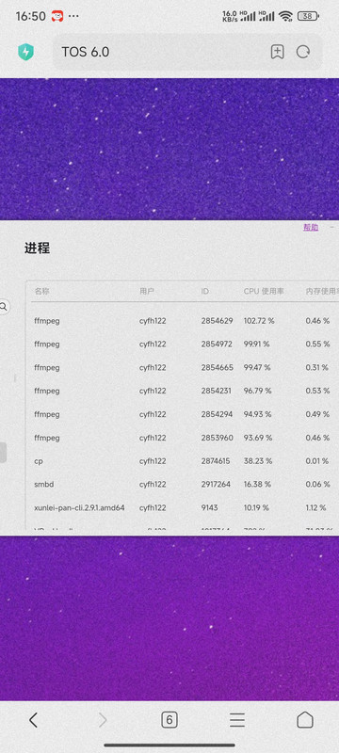Click the 0.06 % memory value for smbd
Image resolution: width=339 pixels, height=753 pixels.
click(318, 484)
